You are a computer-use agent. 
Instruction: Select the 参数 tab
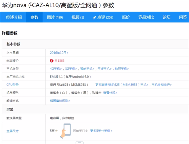34,17
